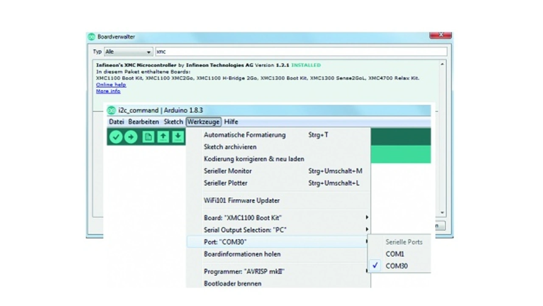The width and height of the screenshot is (543, 306).
Task: Click the New sketch file icon
Action: (148, 136)
